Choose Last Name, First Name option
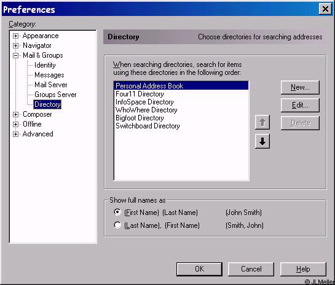Viewport: 335px width, 285px height. click(117, 225)
